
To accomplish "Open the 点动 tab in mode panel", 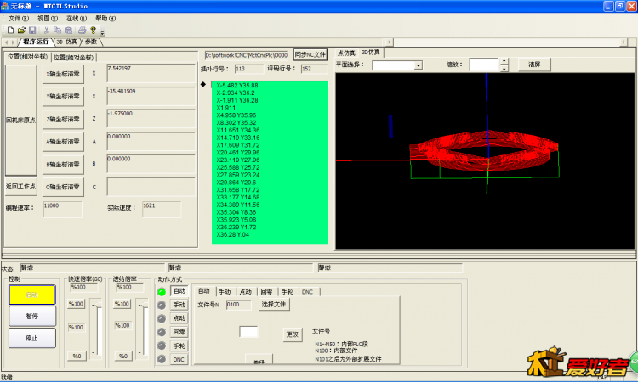I will tap(246, 292).
